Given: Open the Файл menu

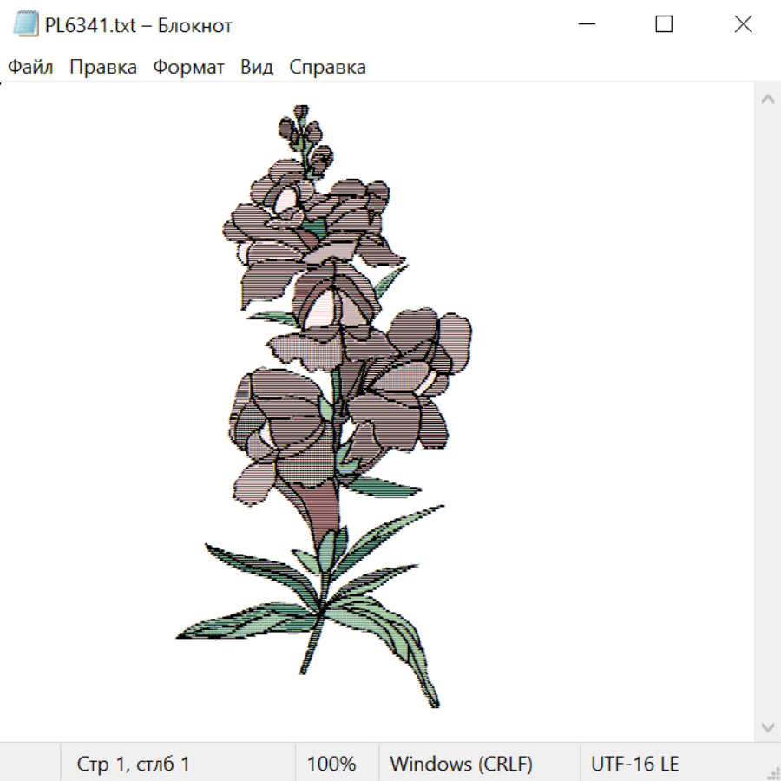Looking at the screenshot, I should point(30,67).
